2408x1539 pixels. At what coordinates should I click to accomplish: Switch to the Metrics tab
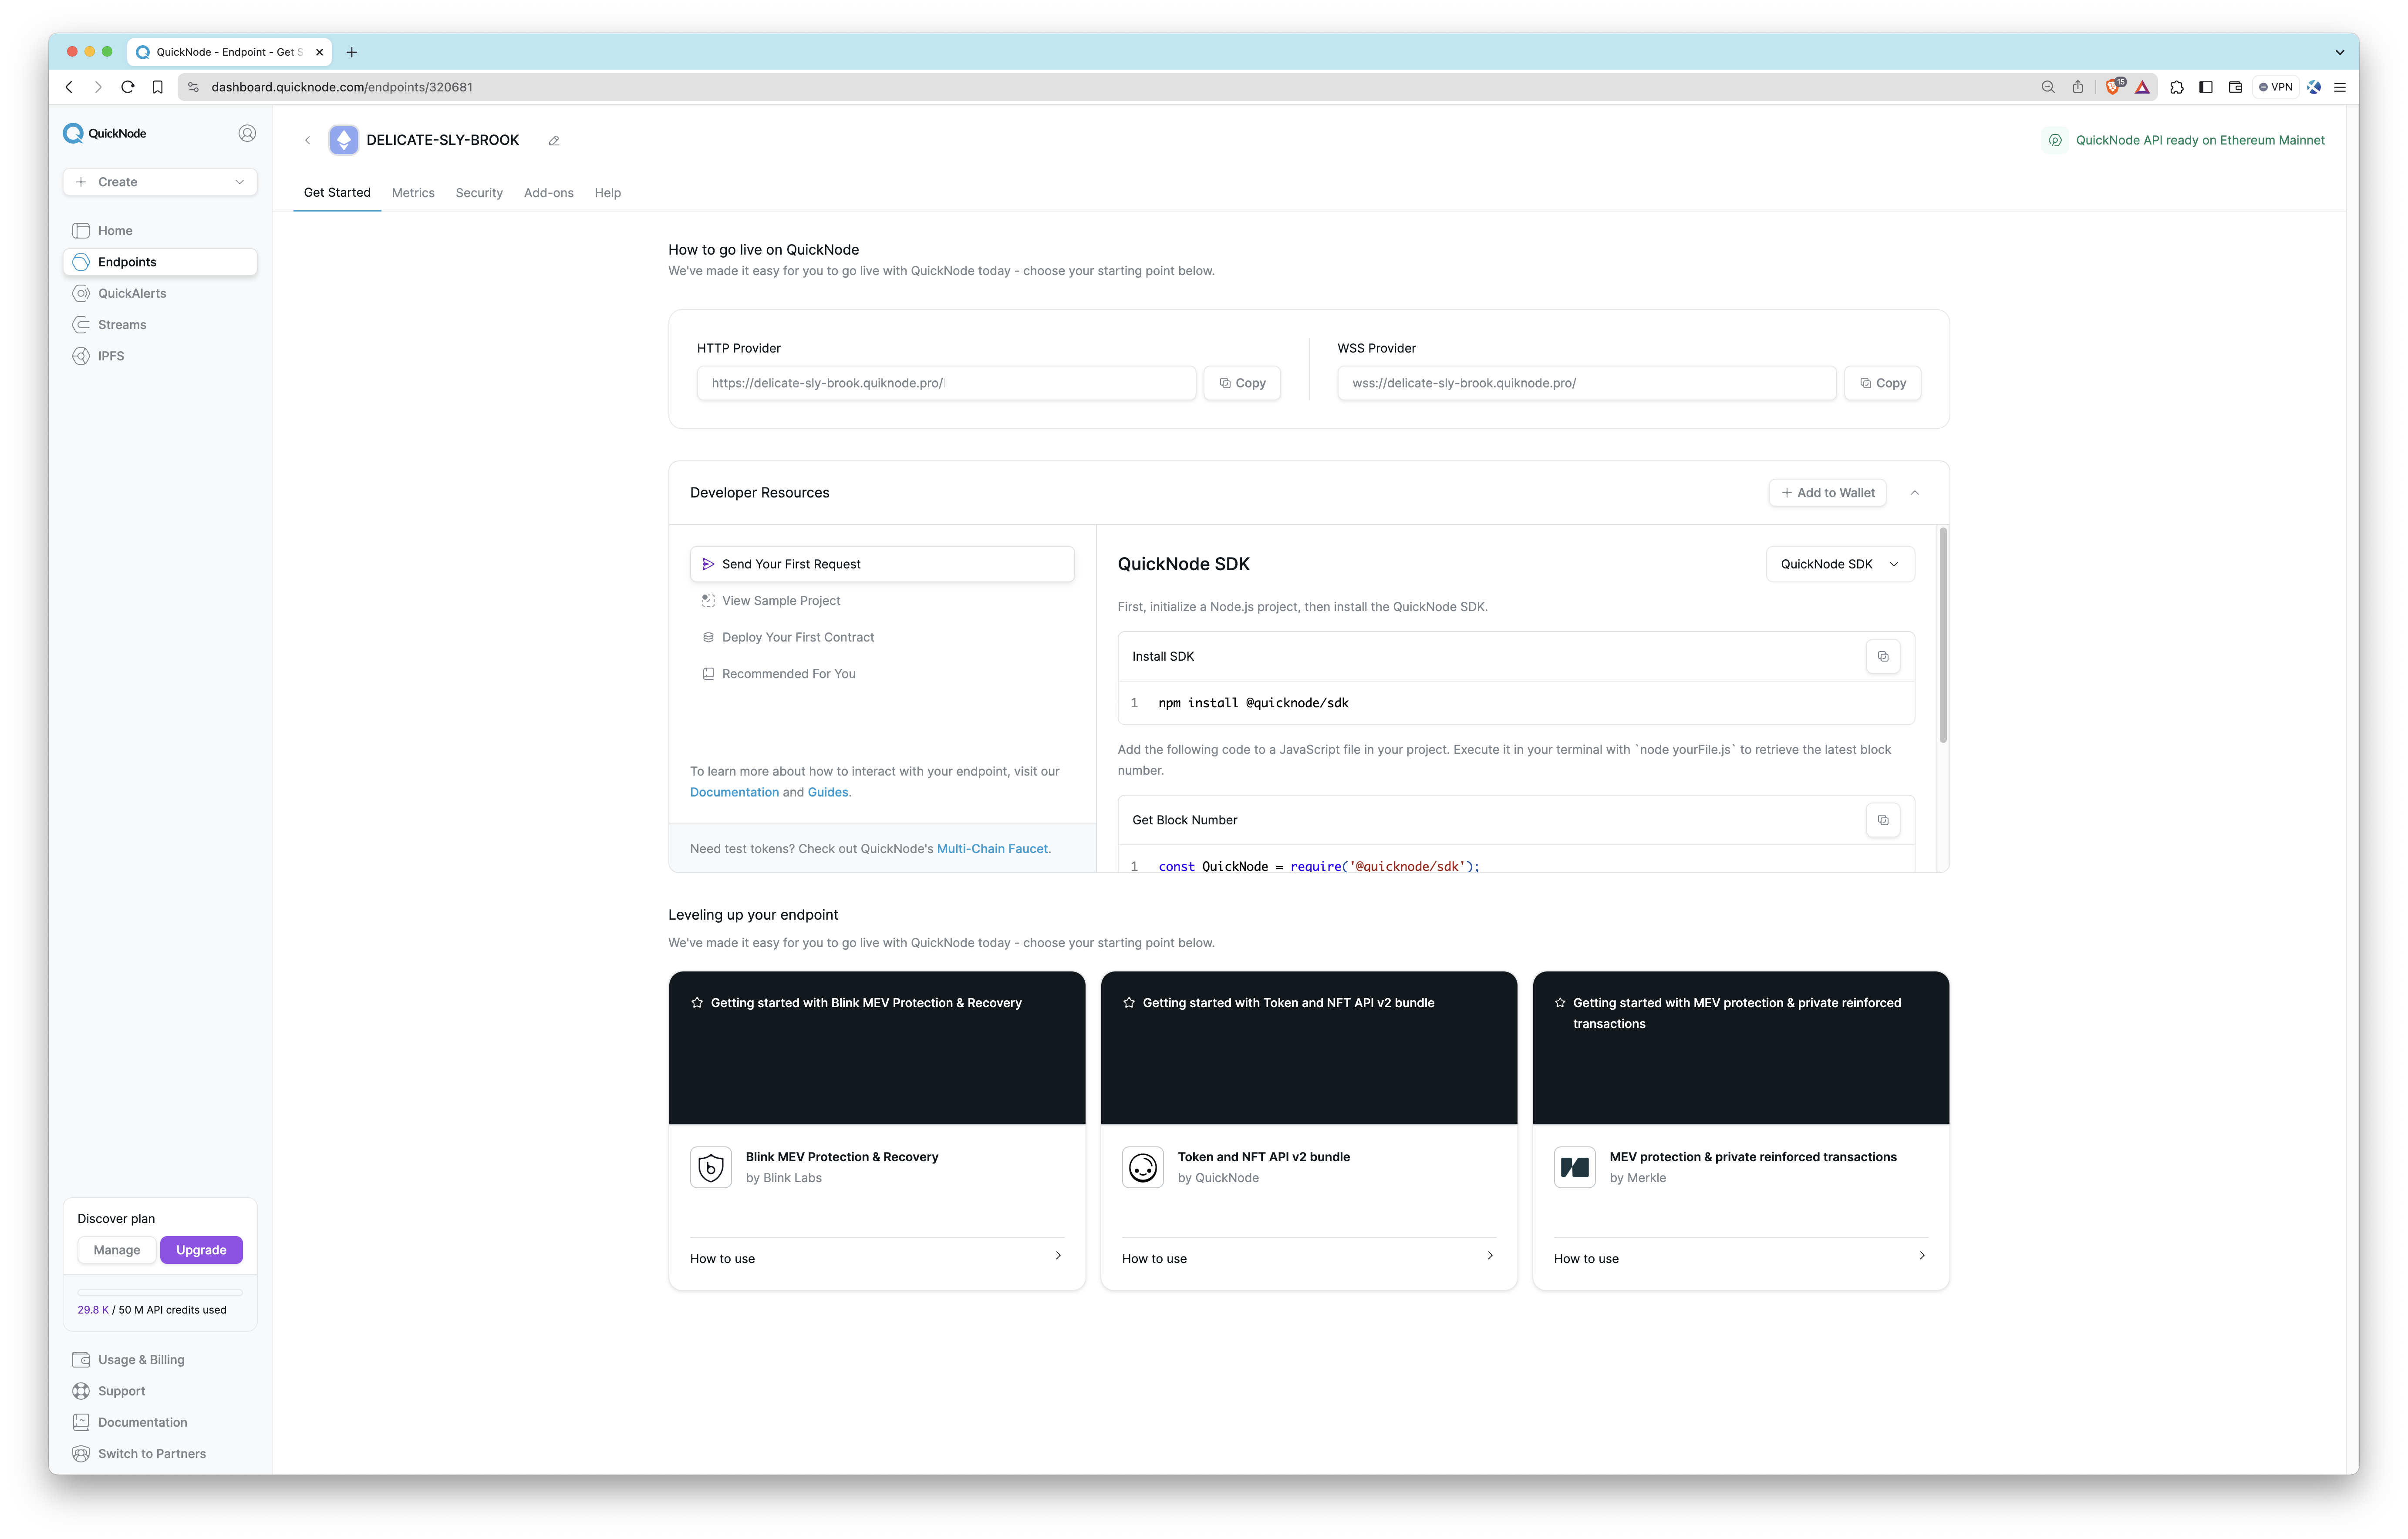(413, 193)
